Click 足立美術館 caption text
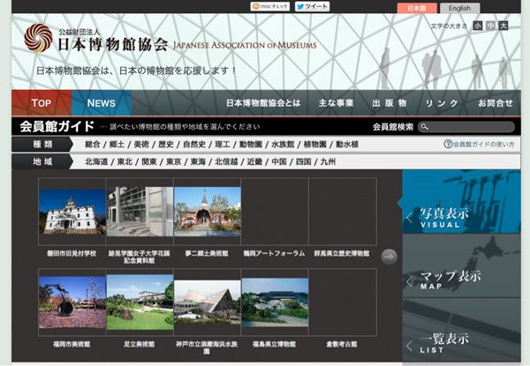The height and width of the screenshot is (366, 530). (x=140, y=344)
